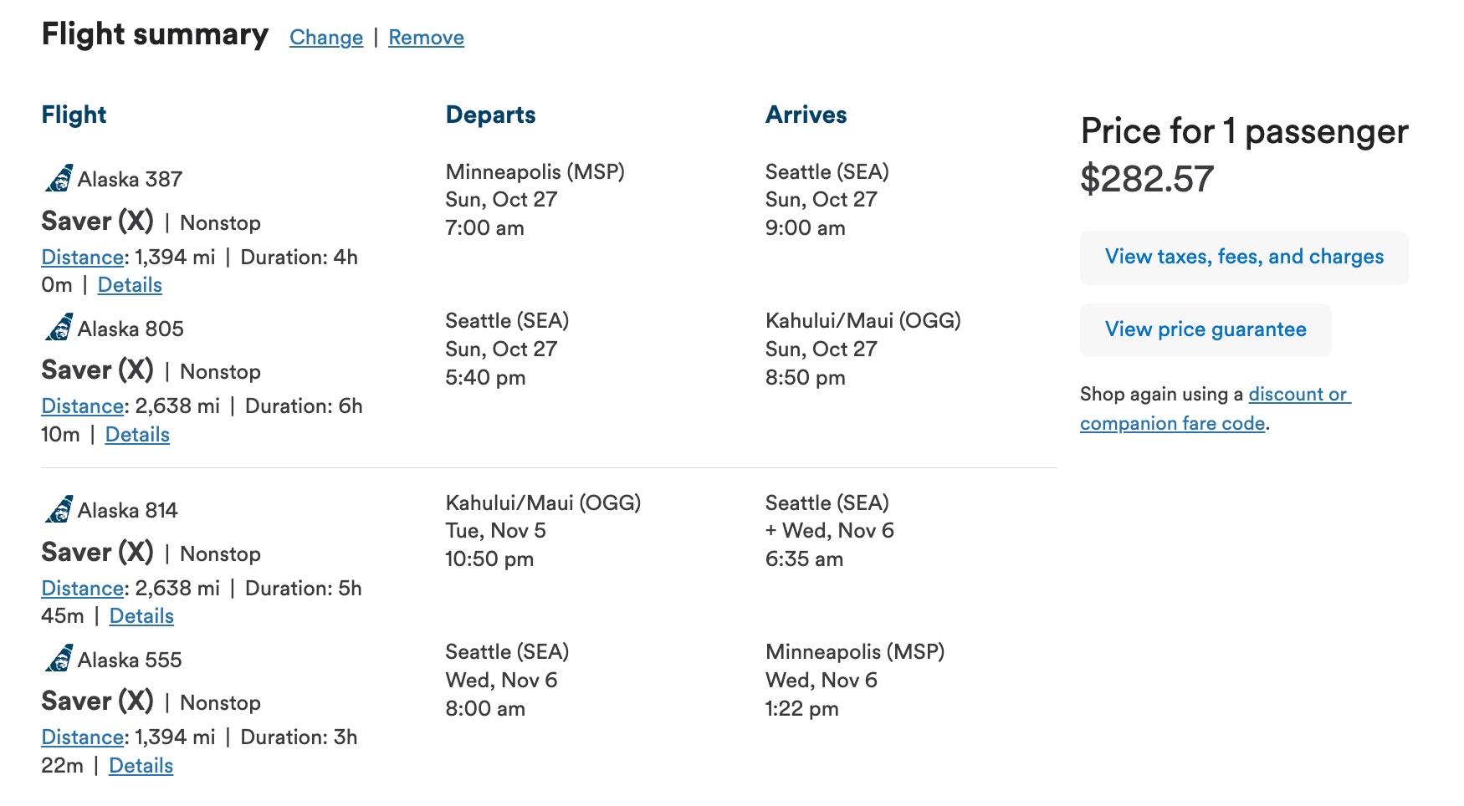Click Distance link for Alaska 555 flight
The height and width of the screenshot is (806, 1464).
coord(83,737)
